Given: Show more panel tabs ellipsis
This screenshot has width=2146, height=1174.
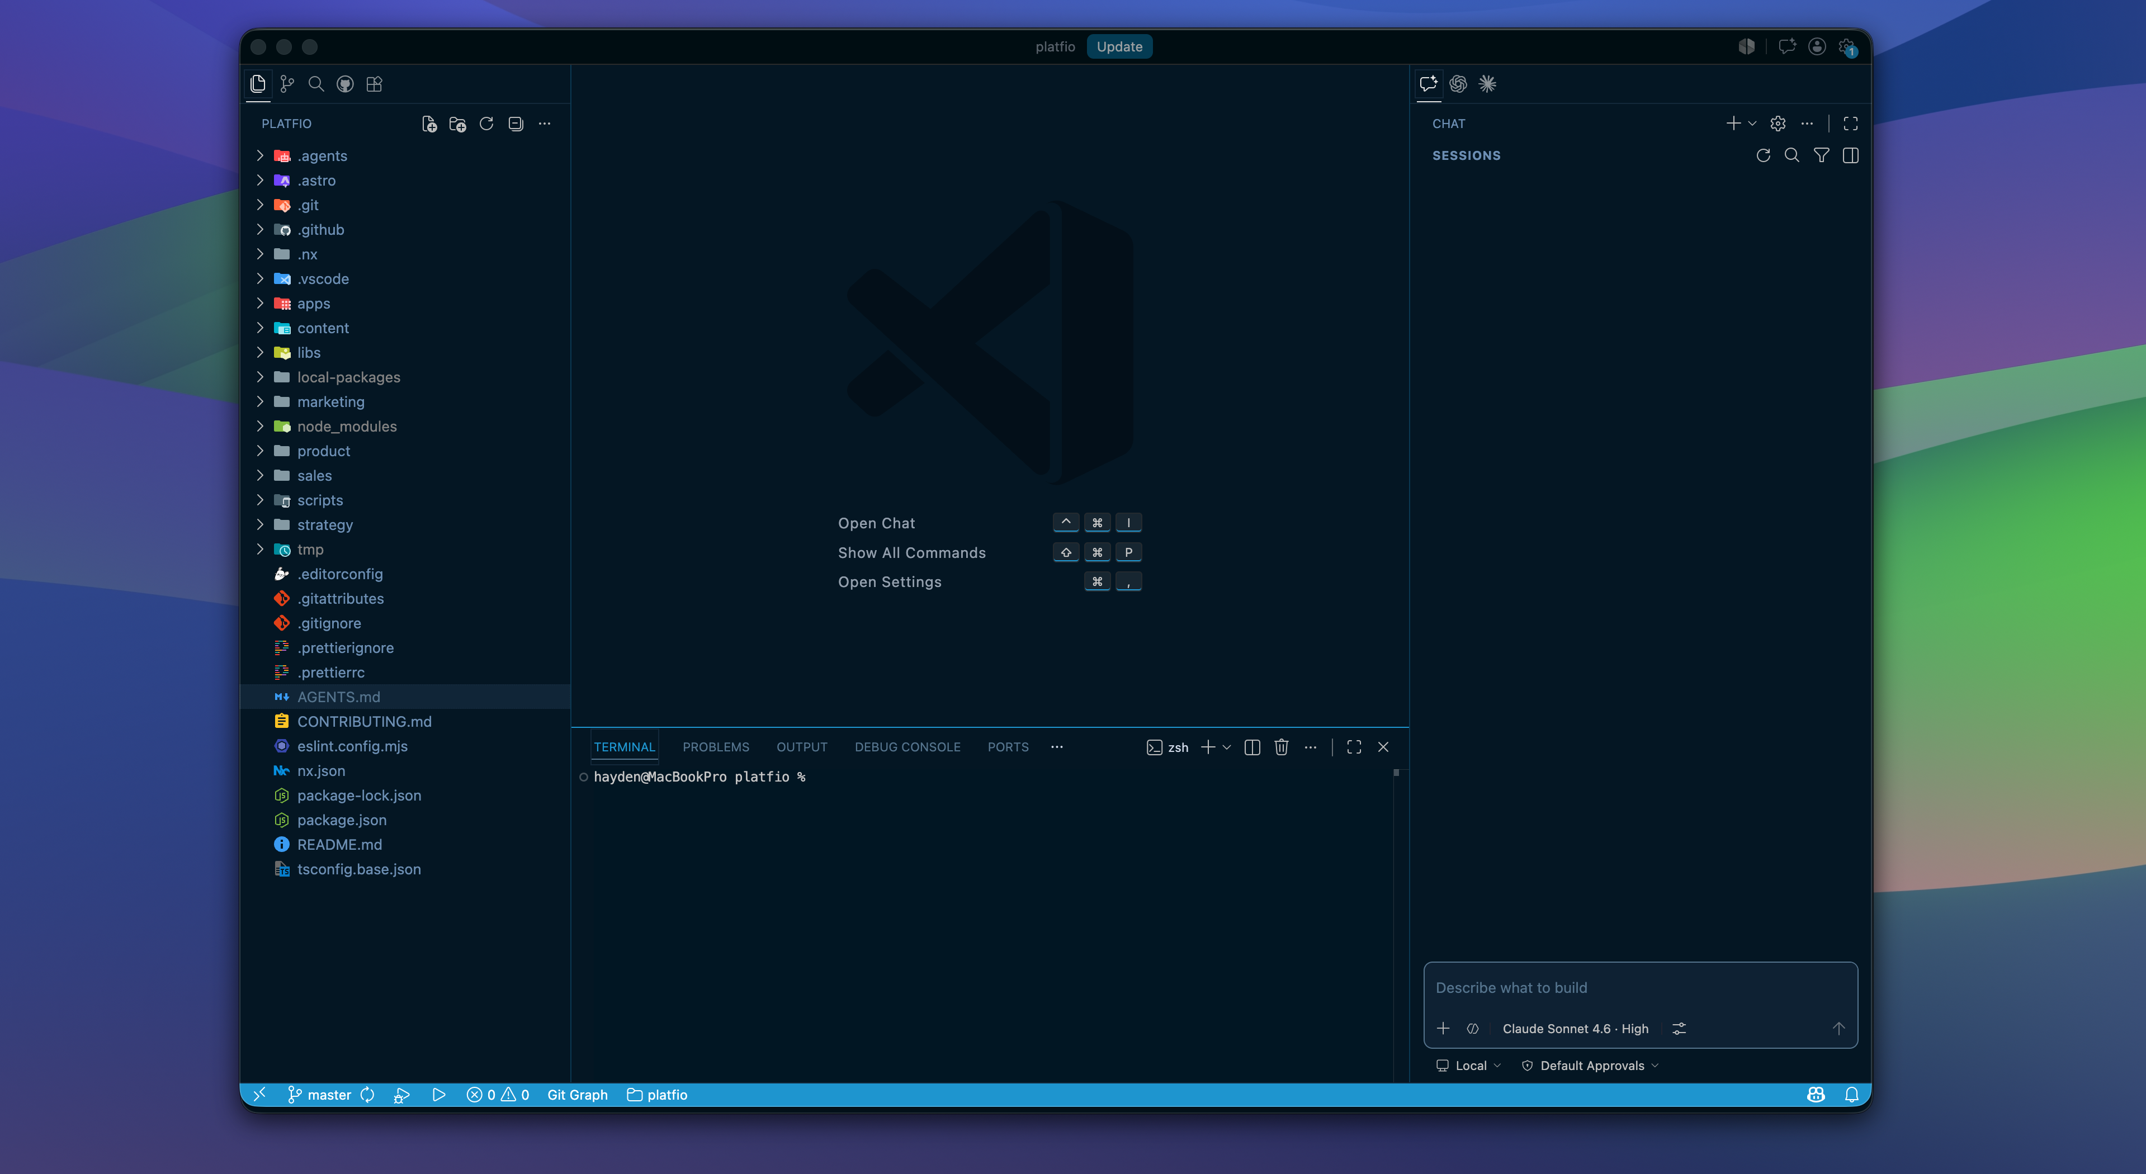Looking at the screenshot, I should tap(1056, 747).
